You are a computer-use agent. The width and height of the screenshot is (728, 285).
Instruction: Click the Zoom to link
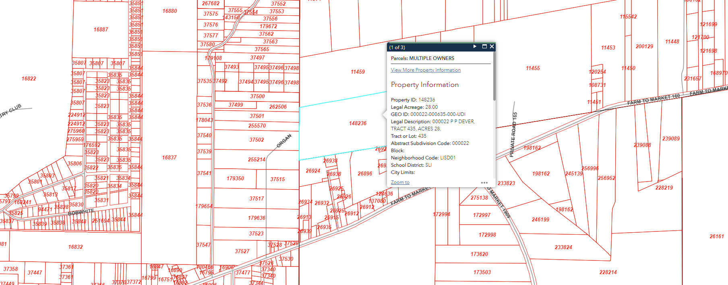[x=400, y=182]
